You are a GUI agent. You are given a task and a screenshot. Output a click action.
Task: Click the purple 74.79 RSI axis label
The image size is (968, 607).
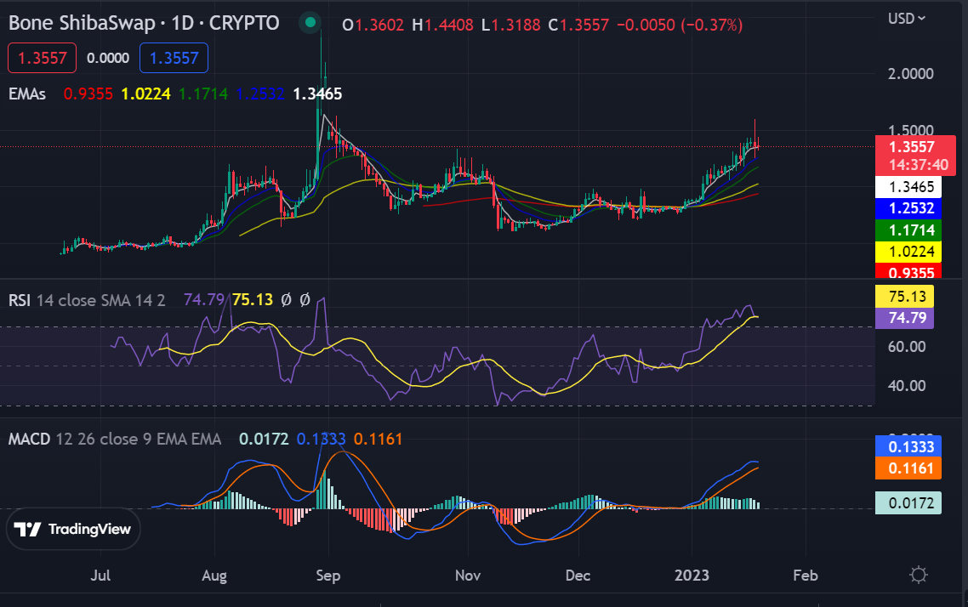coord(908,317)
